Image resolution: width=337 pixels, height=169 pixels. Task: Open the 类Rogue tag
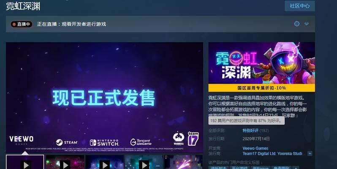[260, 168]
